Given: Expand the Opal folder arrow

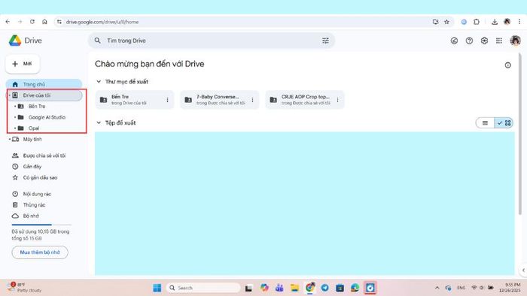Looking at the screenshot, I should click(15, 128).
